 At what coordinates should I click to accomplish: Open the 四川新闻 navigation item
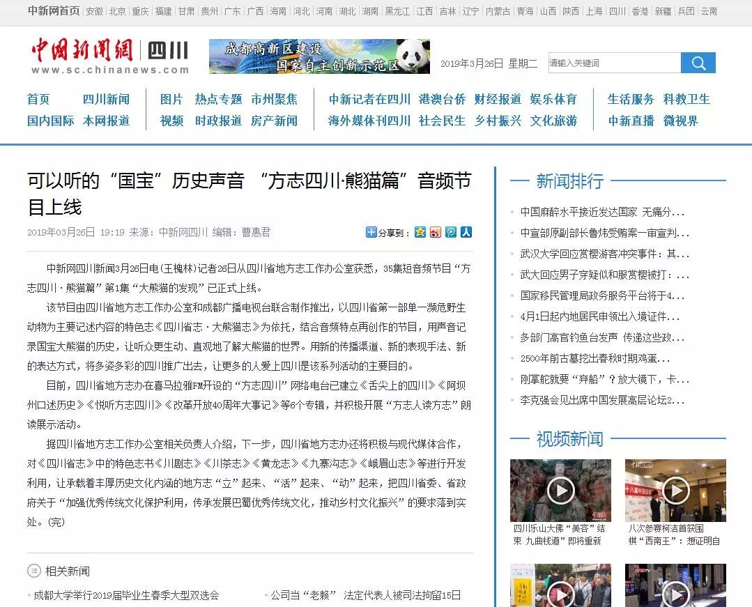pyautogui.click(x=106, y=99)
